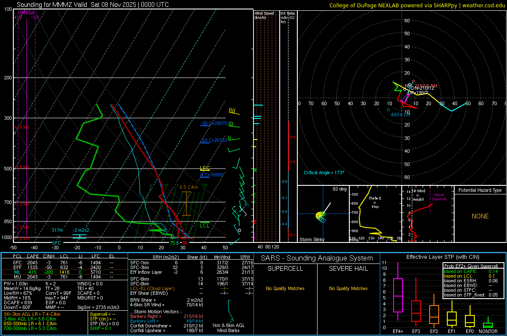
Task: Click the 'based on STP_fixed:' probability row
Action: (x=471, y=295)
